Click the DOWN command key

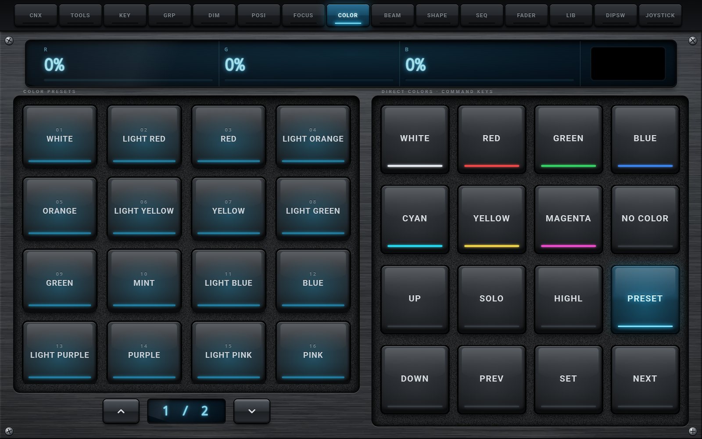click(x=415, y=379)
